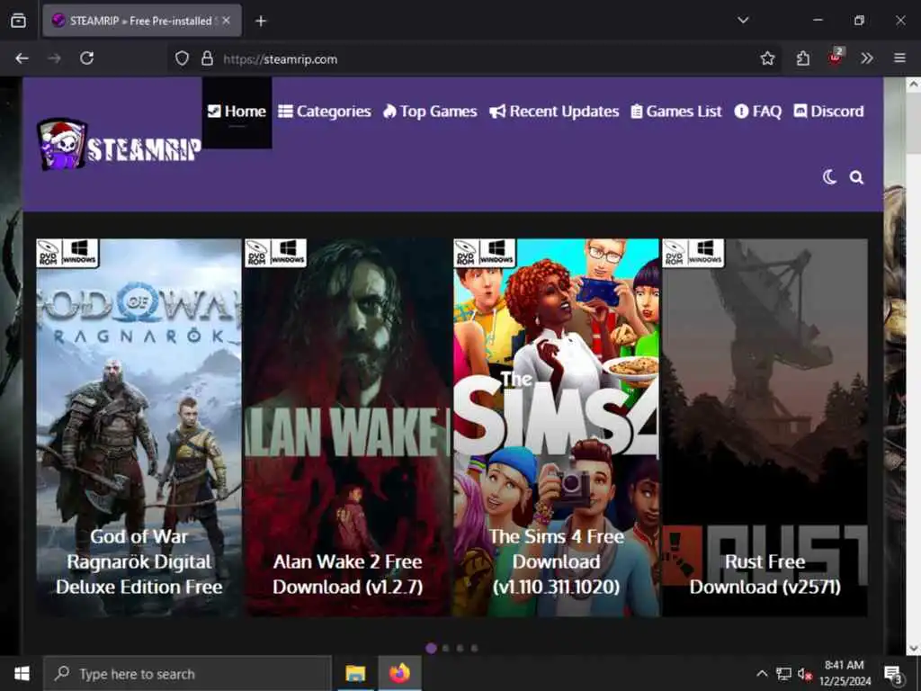The height and width of the screenshot is (691, 921).
Task: Open Recent Updates page
Action: [x=554, y=112]
